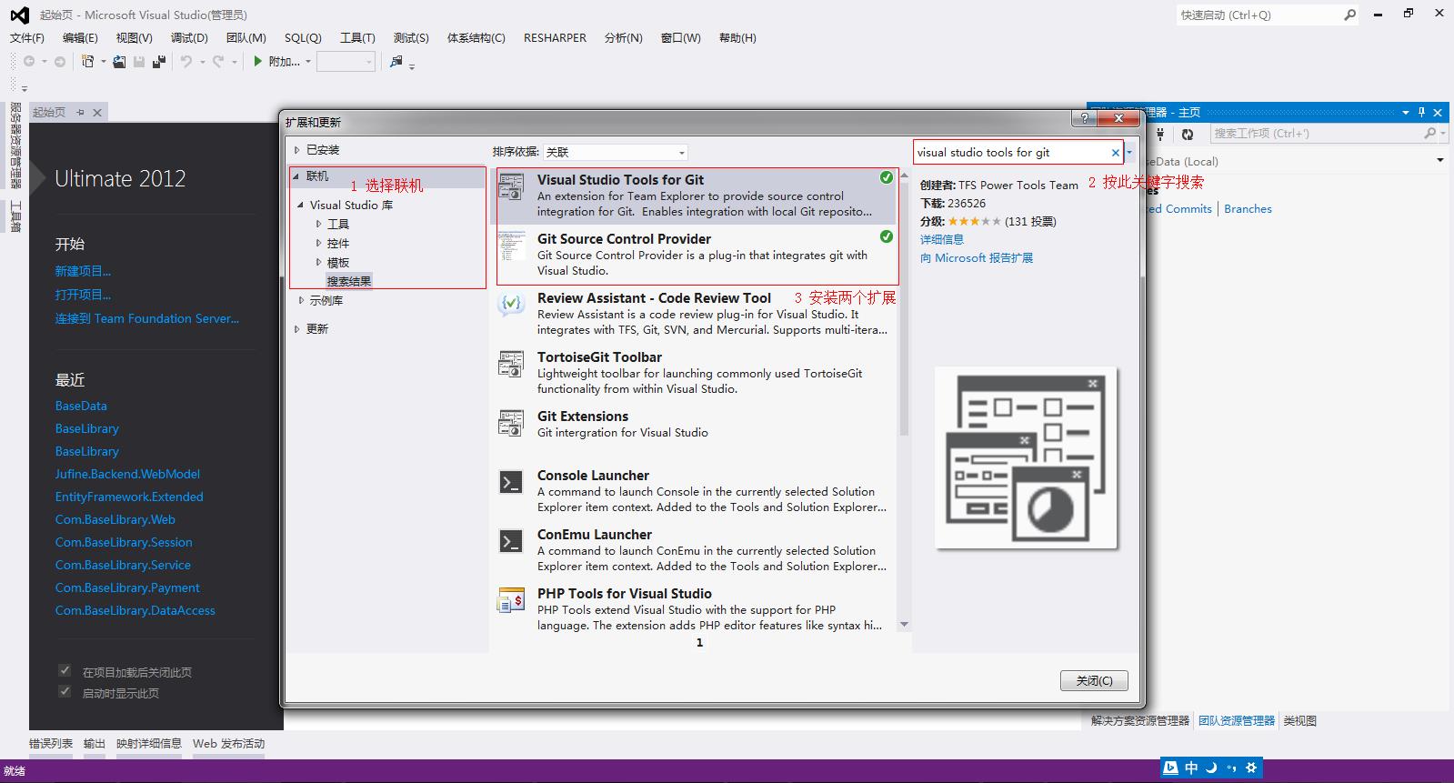Click the Console Launcher extension icon
The image size is (1454, 783).
pos(511,482)
